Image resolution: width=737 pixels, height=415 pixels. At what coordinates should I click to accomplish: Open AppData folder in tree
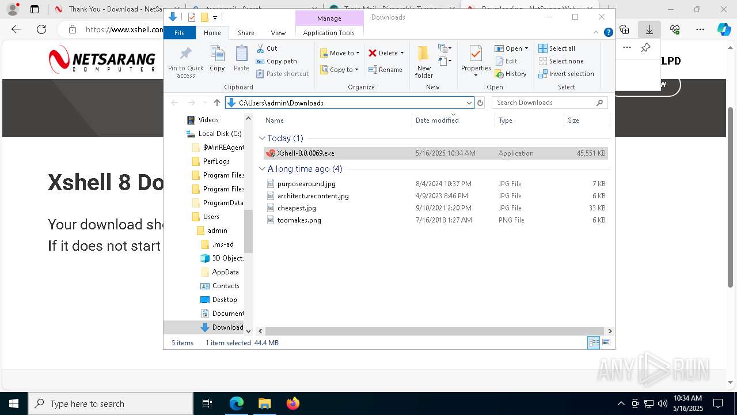(x=219, y=272)
